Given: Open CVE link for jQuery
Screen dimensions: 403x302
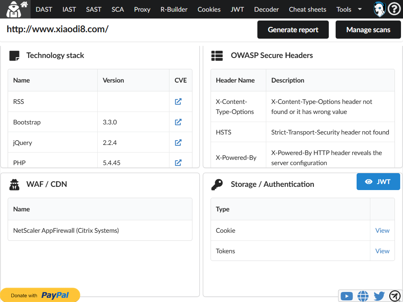Looking at the screenshot, I should [x=178, y=143].
